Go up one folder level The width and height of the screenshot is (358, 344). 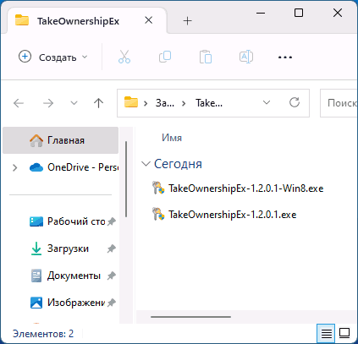pyautogui.click(x=98, y=103)
